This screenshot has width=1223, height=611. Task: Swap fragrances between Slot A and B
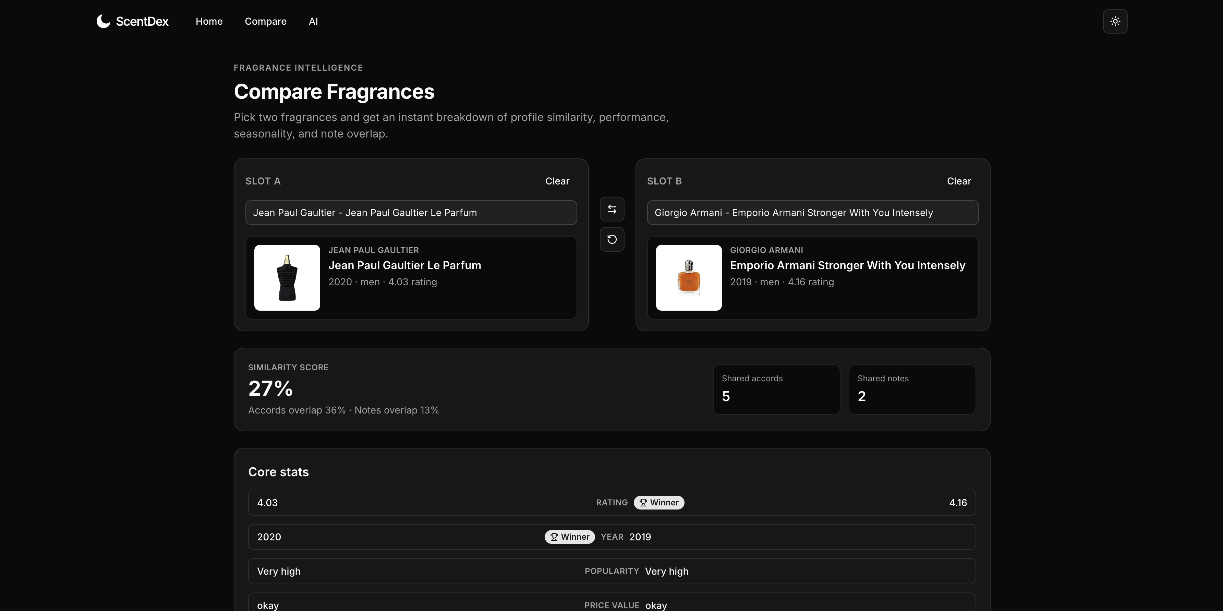(611, 209)
